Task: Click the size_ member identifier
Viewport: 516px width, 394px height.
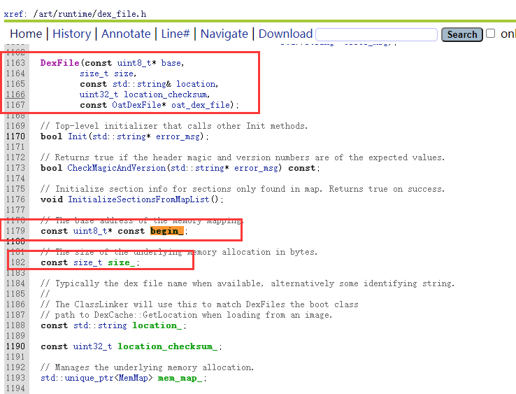Action: [x=121, y=262]
